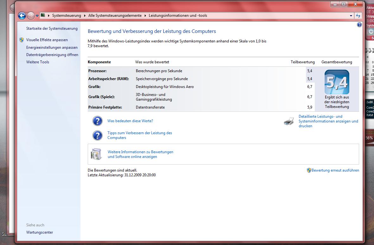374x245 pixels.
Task: Click the Grafik (Spiele) row label
Action: click(x=101, y=97)
